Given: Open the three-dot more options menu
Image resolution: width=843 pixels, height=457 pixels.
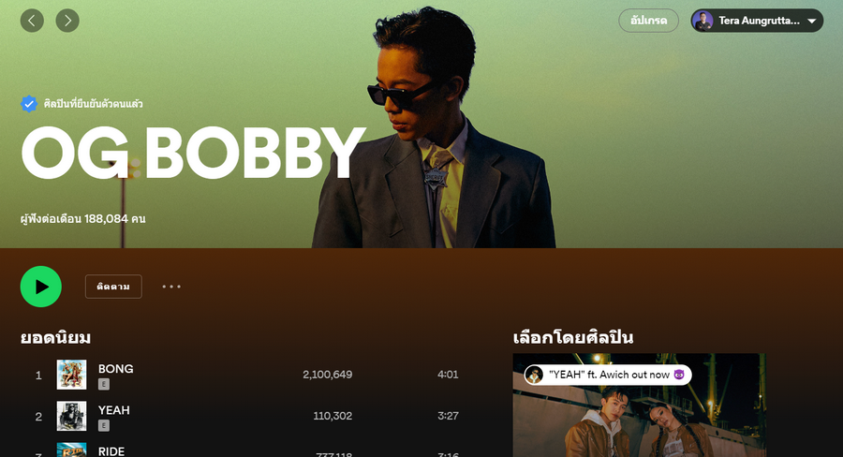Looking at the screenshot, I should coord(171,287).
